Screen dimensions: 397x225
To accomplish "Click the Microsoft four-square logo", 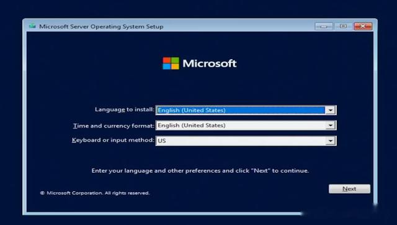I will click(x=171, y=63).
